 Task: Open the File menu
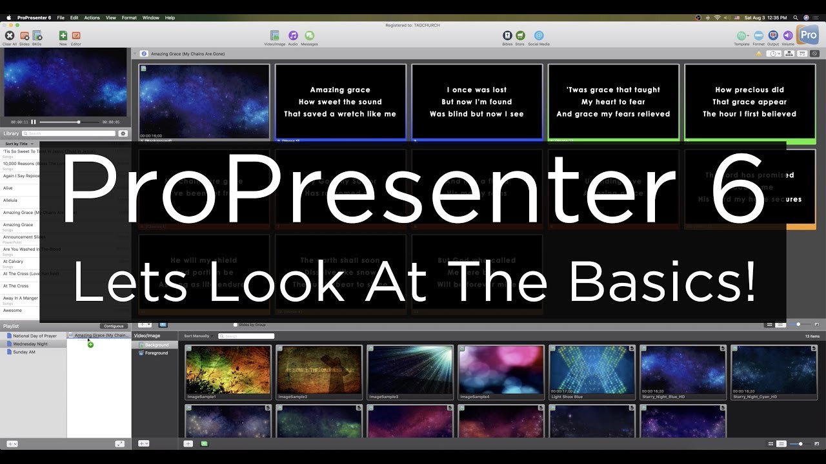pos(61,17)
